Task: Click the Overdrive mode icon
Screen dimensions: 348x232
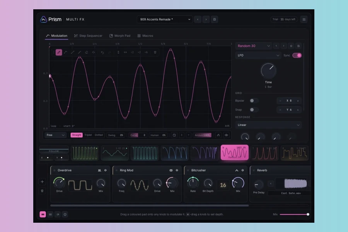Action: click(99, 170)
